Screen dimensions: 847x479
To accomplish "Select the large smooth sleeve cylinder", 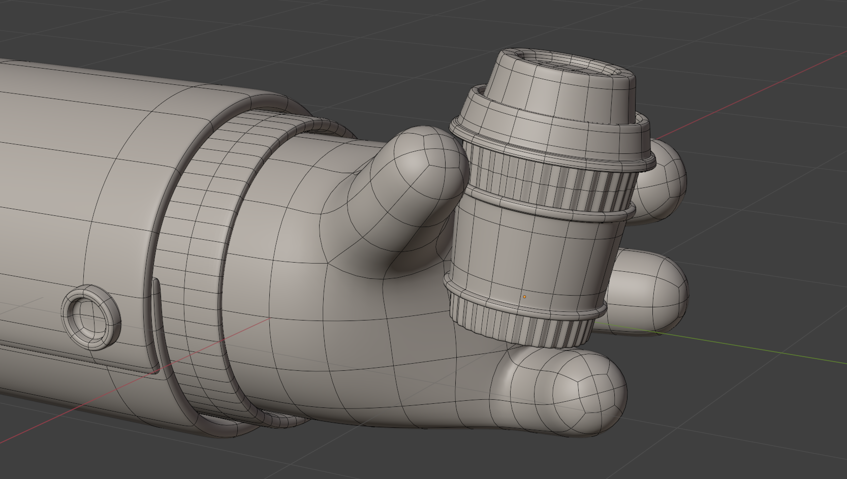I will (76, 178).
